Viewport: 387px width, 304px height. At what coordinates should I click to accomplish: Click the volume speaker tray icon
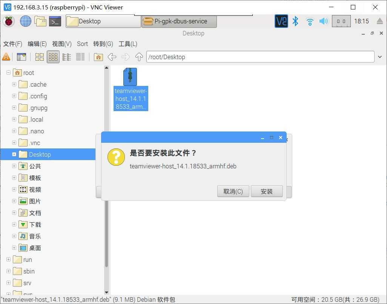point(324,21)
